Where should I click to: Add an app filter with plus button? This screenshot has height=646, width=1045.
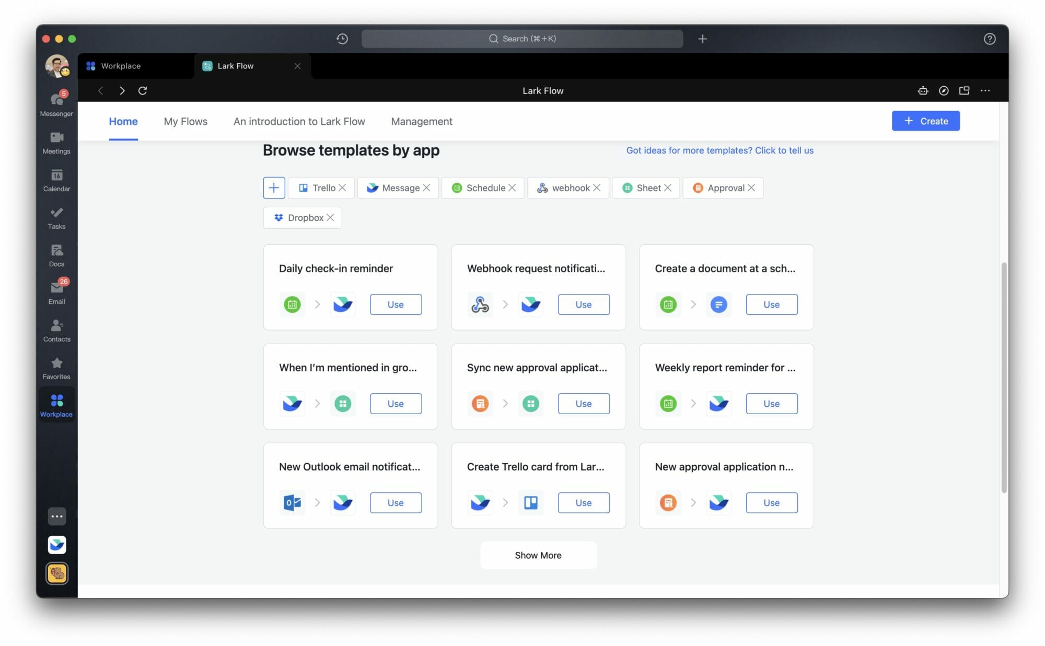[x=274, y=188]
